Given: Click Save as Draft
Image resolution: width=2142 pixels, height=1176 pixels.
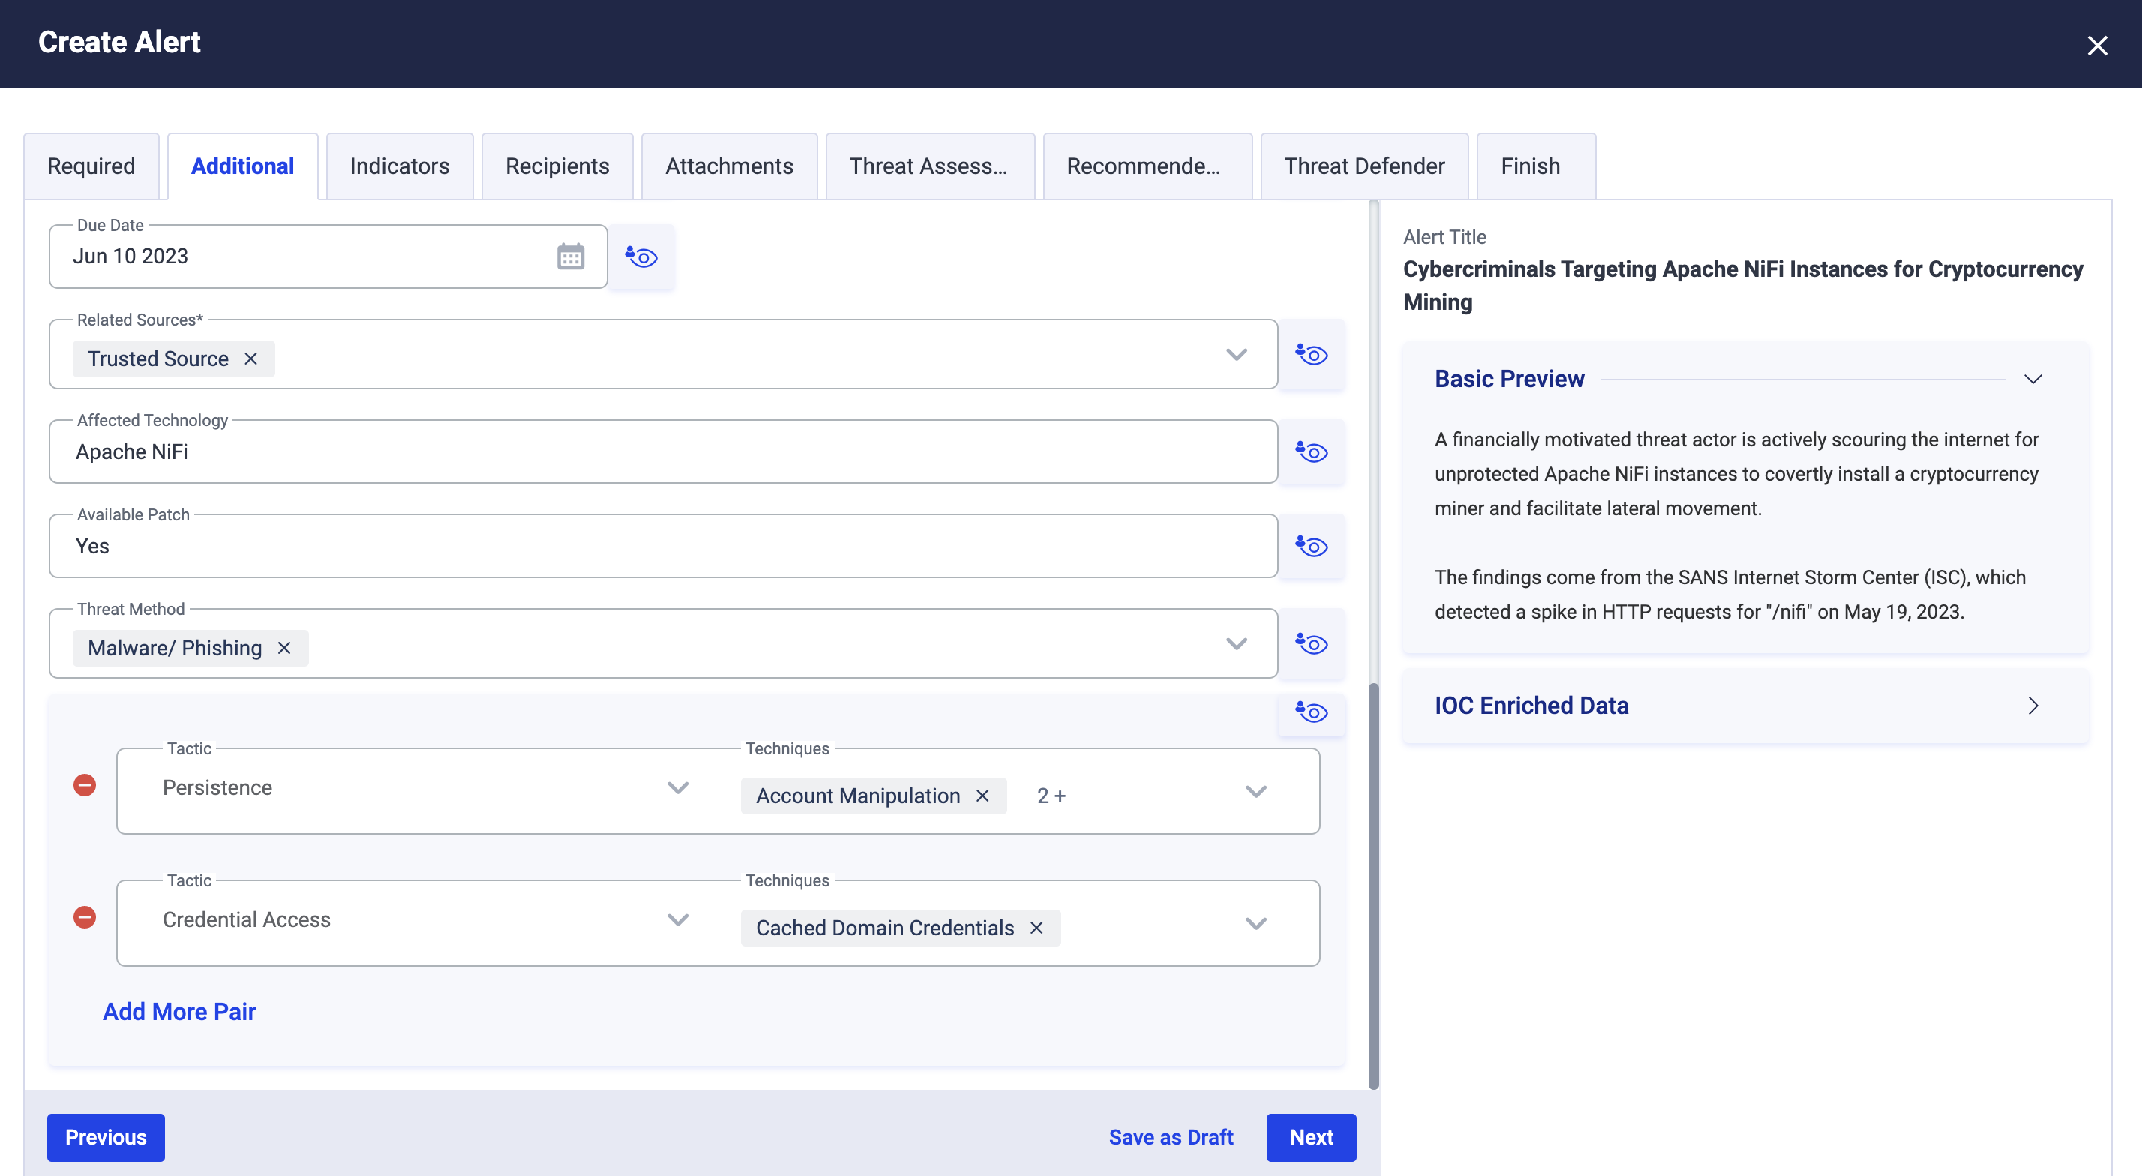Looking at the screenshot, I should 1170,1137.
